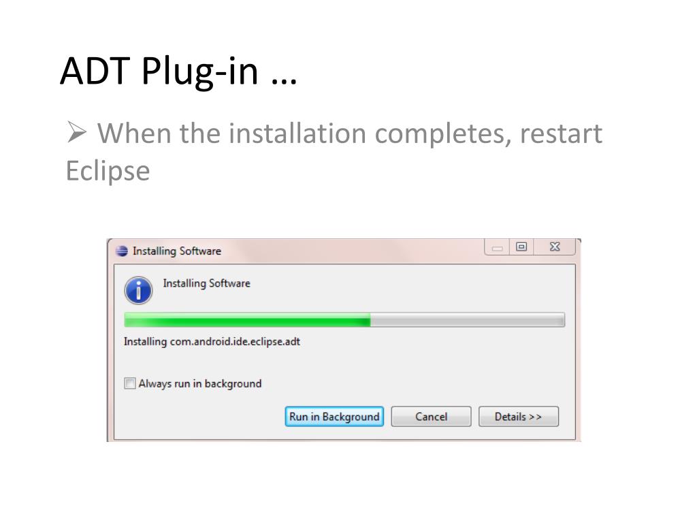
Task: Click the green filled part of progress bar
Action: coord(247,320)
